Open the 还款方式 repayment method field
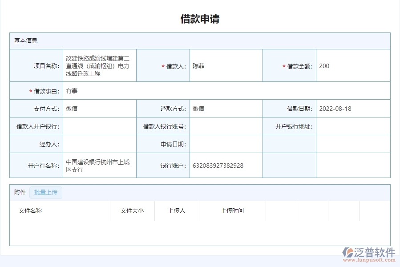This screenshot has width=400, height=267. 226,108
